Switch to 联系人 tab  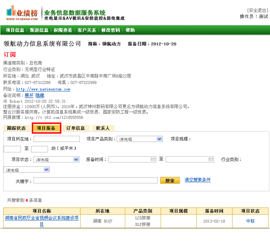pyautogui.click(x=103, y=128)
